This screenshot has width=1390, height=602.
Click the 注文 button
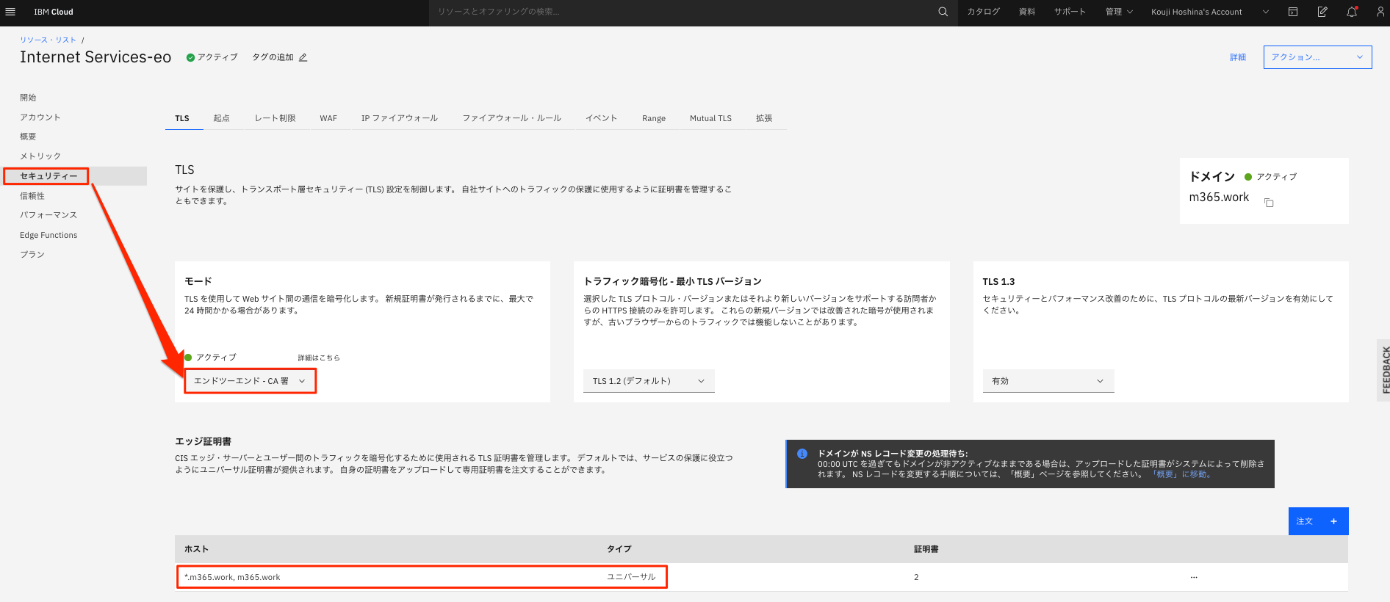pos(1318,521)
